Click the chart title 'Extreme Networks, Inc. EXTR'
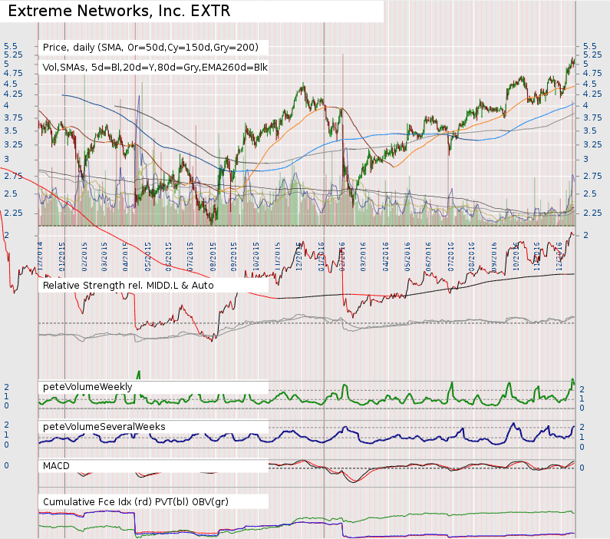Screen dimensions: 610x539 [119, 11]
